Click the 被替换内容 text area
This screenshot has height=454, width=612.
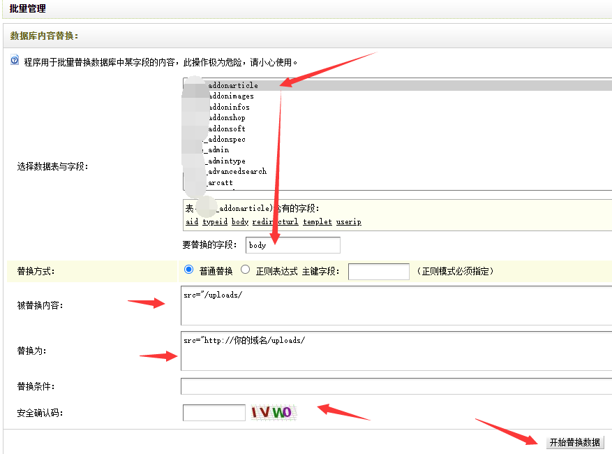(x=391, y=305)
